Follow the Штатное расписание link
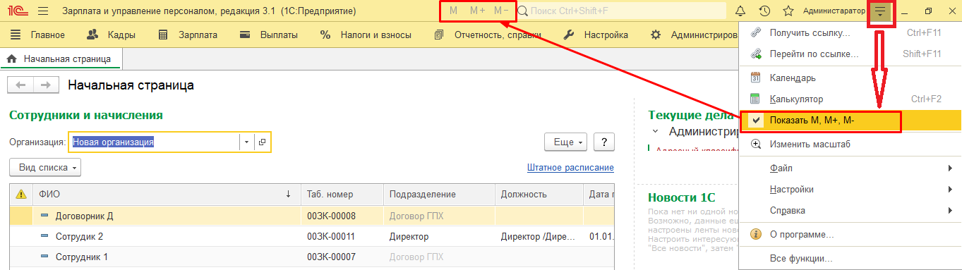The width and height of the screenshot is (962, 270). pyautogui.click(x=570, y=168)
